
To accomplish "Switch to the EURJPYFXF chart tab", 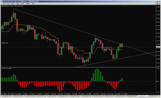I will coord(153,96).
